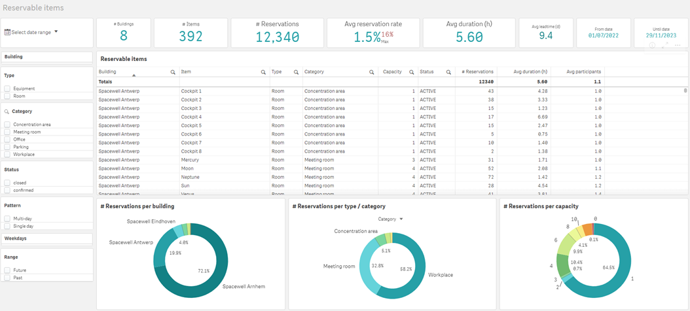Open full screen view via the expand icon
The width and height of the screenshot is (690, 311).
tap(665, 45)
